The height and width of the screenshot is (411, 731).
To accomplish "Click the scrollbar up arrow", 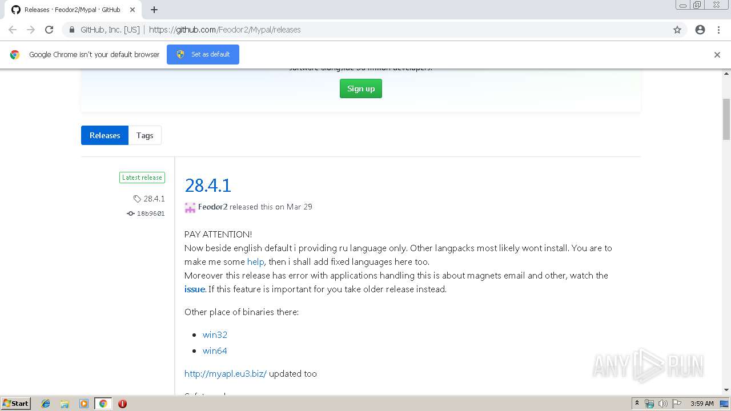I will pos(726,74).
